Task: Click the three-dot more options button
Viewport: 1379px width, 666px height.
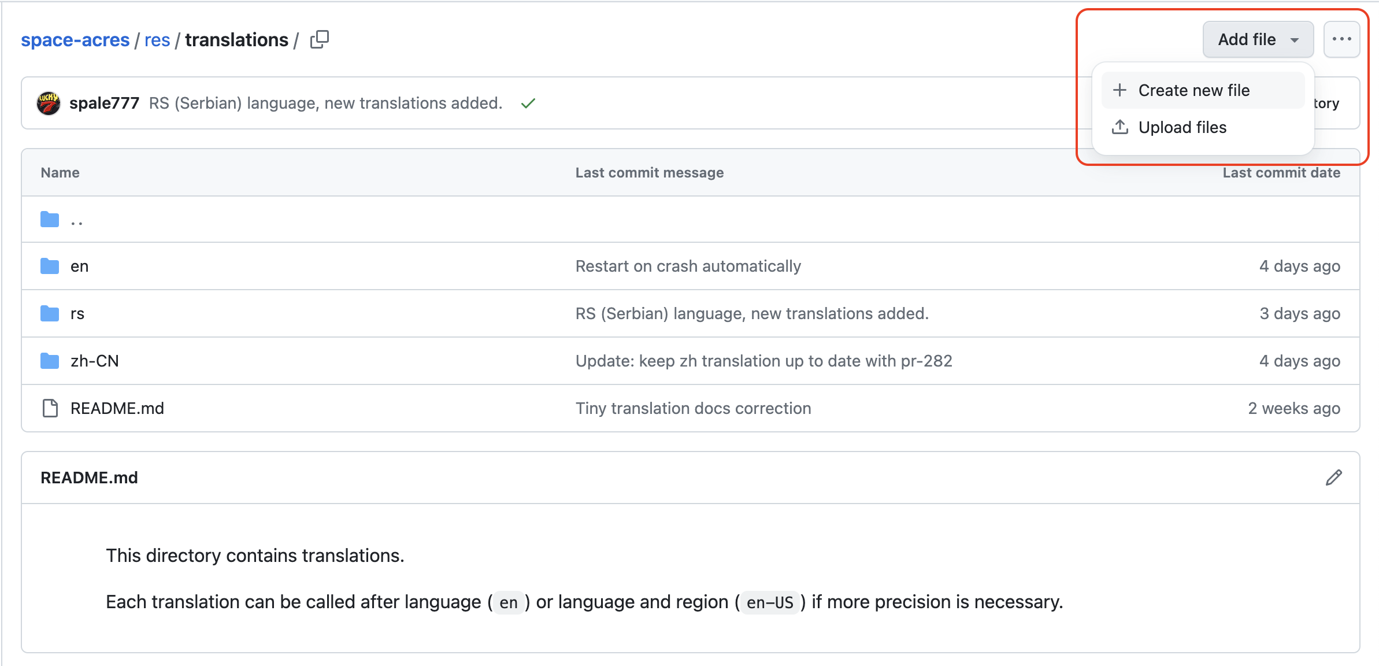Action: [x=1341, y=39]
